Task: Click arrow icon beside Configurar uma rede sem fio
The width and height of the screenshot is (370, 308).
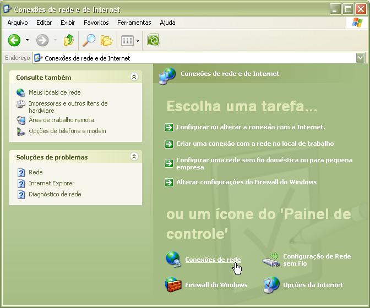Action: pyautogui.click(x=169, y=163)
